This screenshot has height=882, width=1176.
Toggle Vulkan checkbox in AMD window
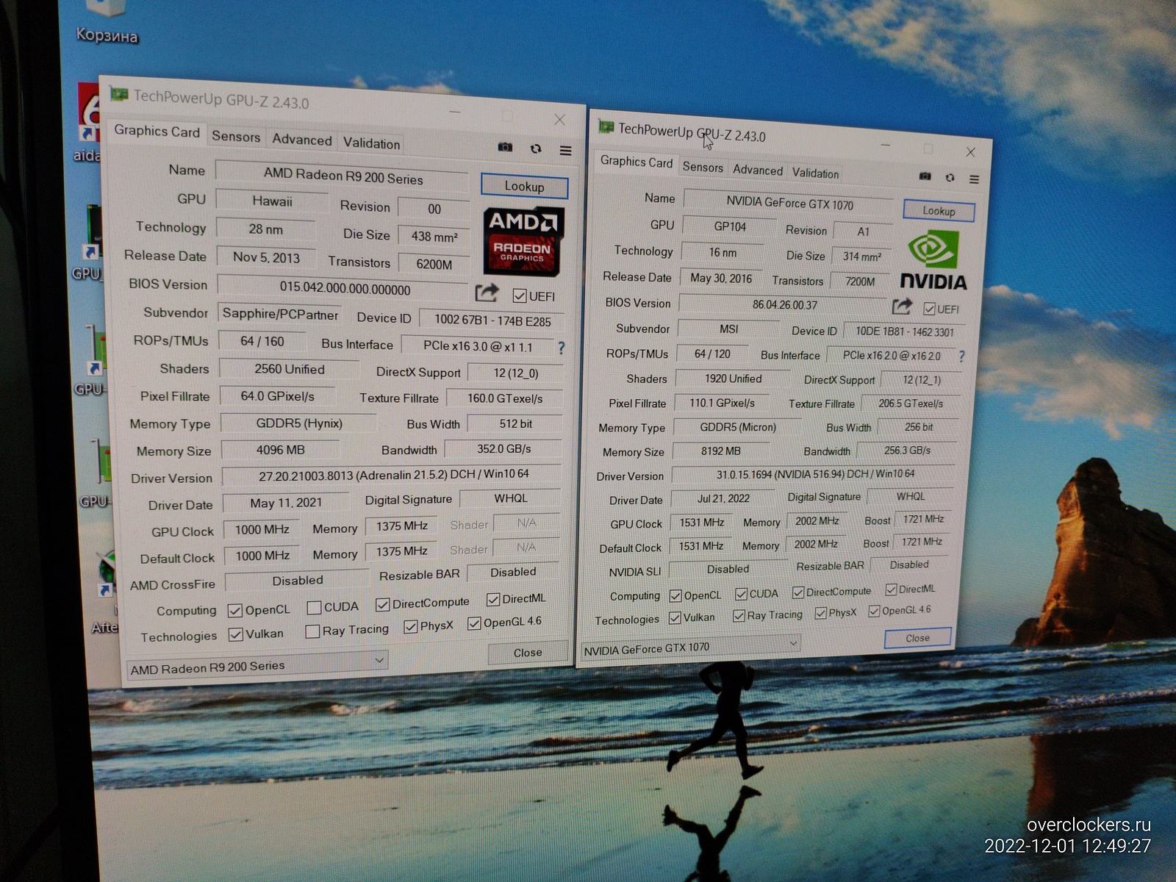pos(235,634)
